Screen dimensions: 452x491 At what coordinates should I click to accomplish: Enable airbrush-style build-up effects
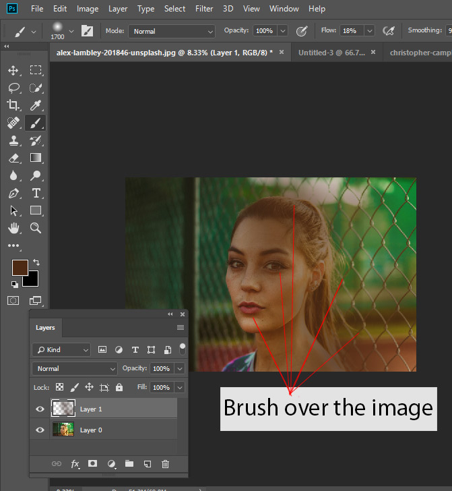(389, 31)
